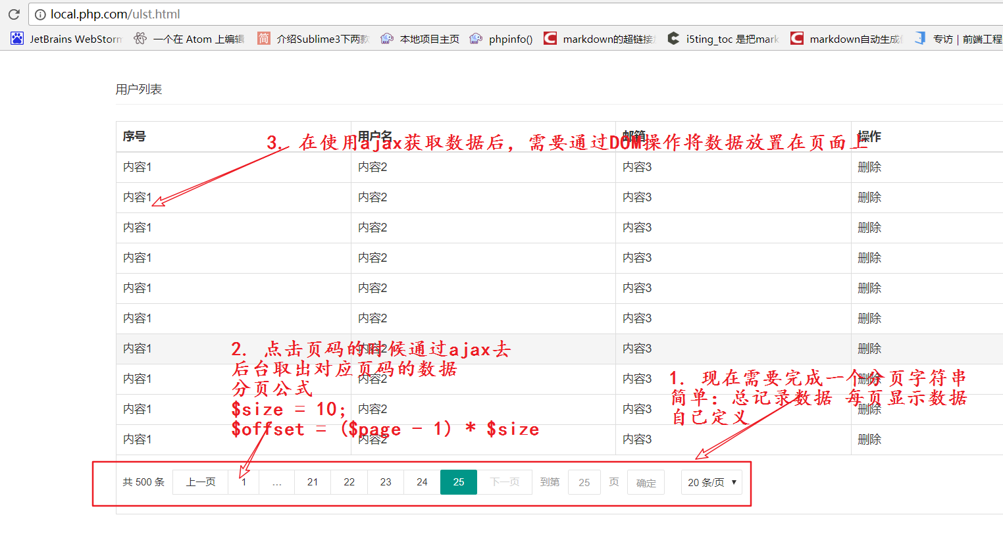Open the phpinfo() bookmark
Screen dimensions: 1003x544
pos(501,39)
